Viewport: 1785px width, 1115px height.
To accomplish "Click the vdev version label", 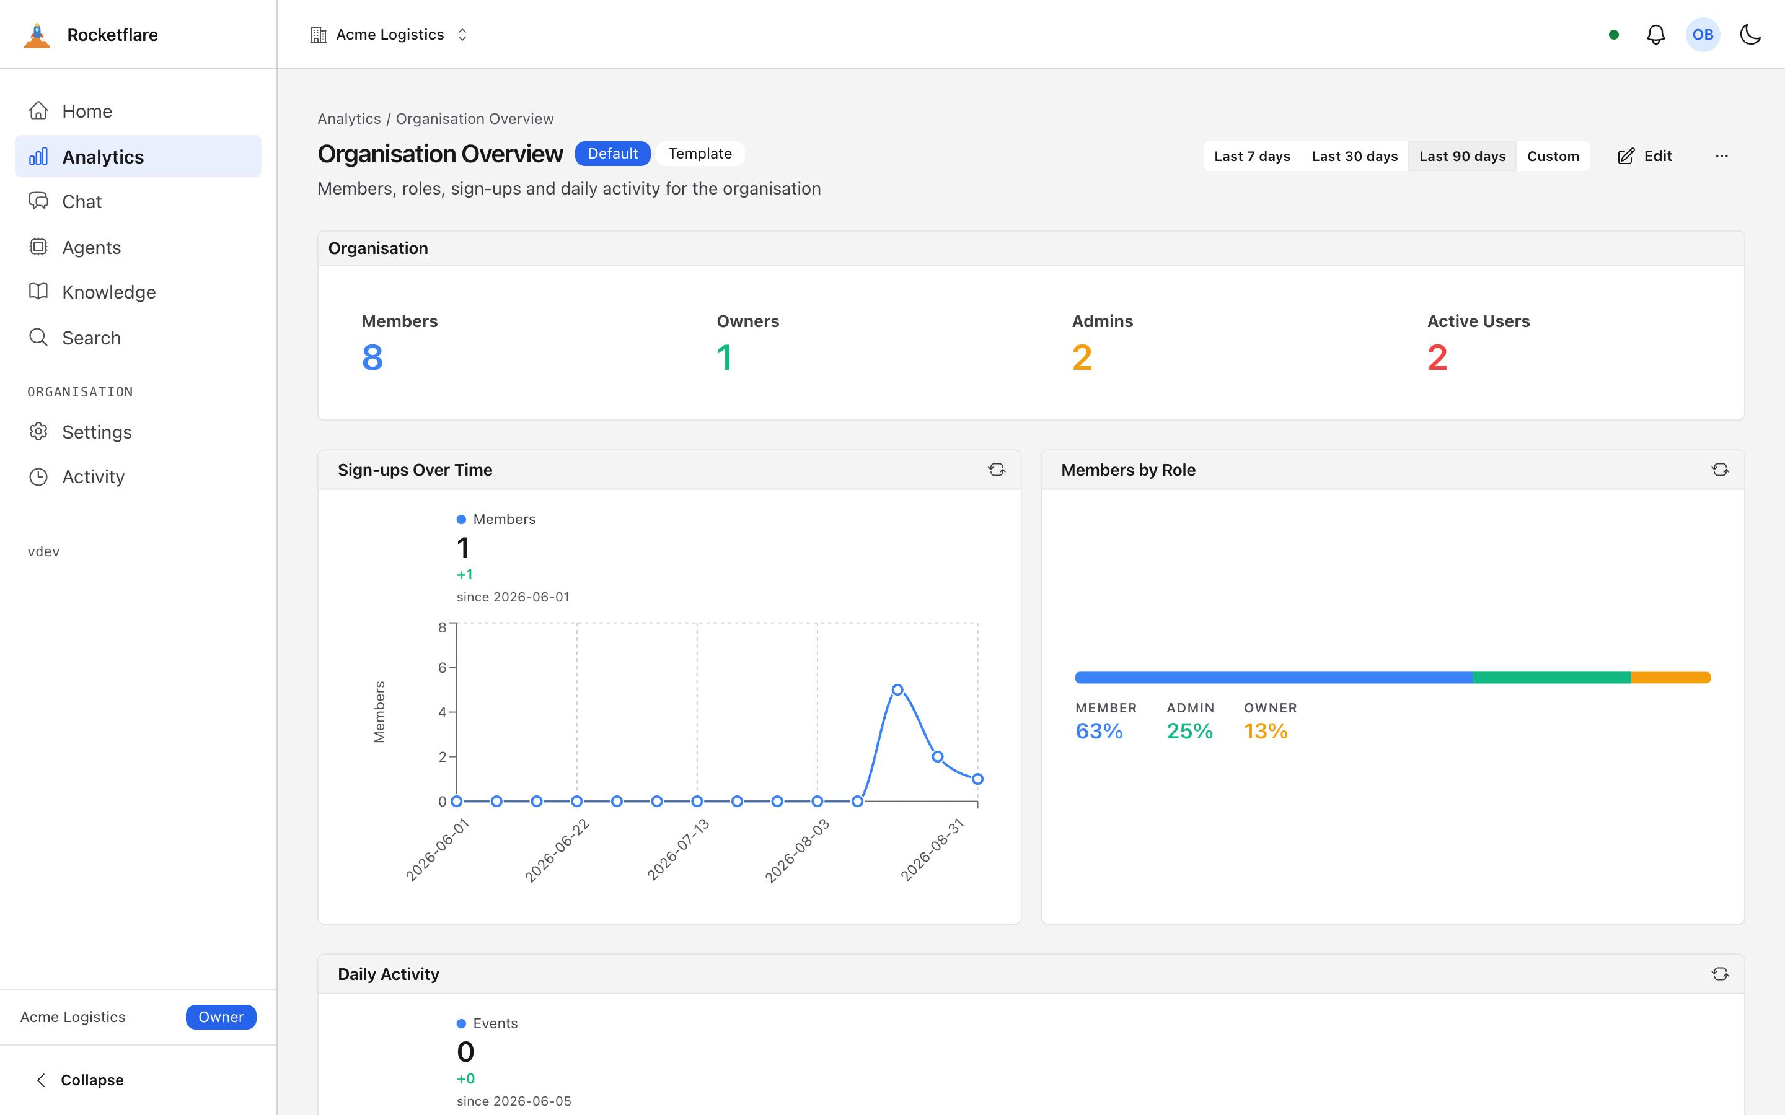I will (x=43, y=551).
